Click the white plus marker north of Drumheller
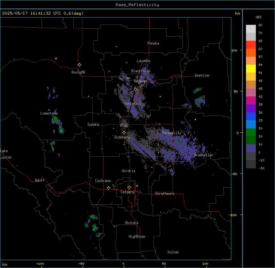The width and height of the screenshot is (275, 268). (x=195, y=119)
